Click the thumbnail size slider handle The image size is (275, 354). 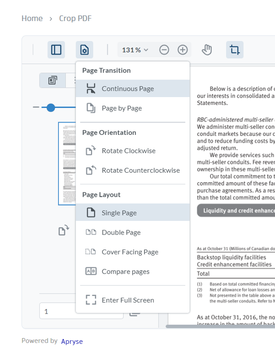pyautogui.click(x=51, y=107)
